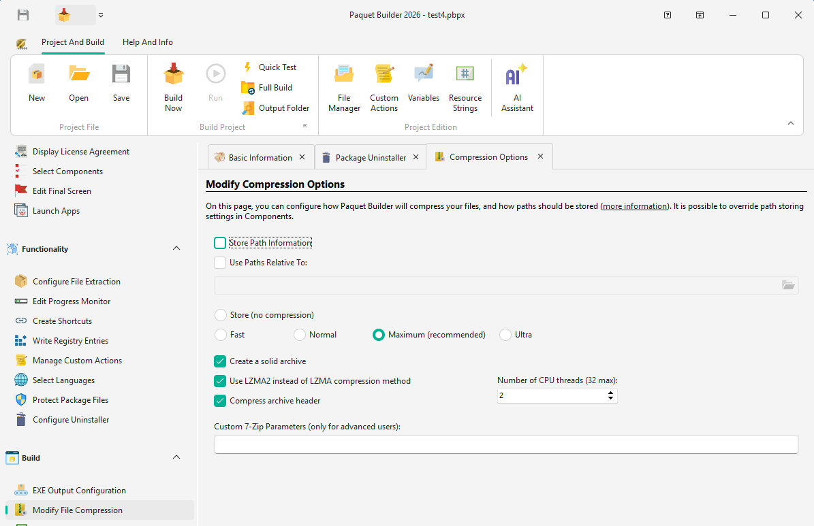This screenshot has height=526, width=814.
Task: Switch to the Package Uninstaller tab
Action: pyautogui.click(x=371, y=157)
